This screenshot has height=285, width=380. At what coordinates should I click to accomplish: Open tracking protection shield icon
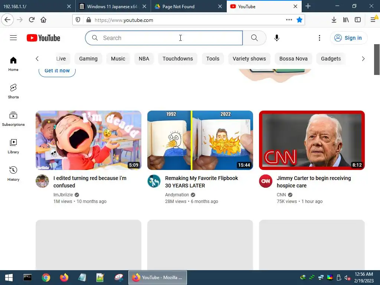(x=78, y=20)
